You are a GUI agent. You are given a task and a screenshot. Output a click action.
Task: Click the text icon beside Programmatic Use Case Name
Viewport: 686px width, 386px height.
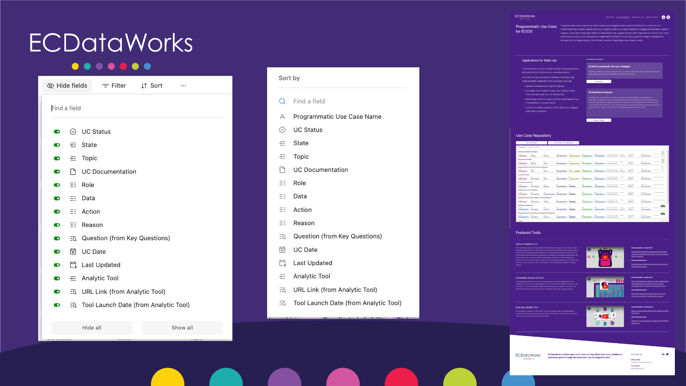pos(282,117)
